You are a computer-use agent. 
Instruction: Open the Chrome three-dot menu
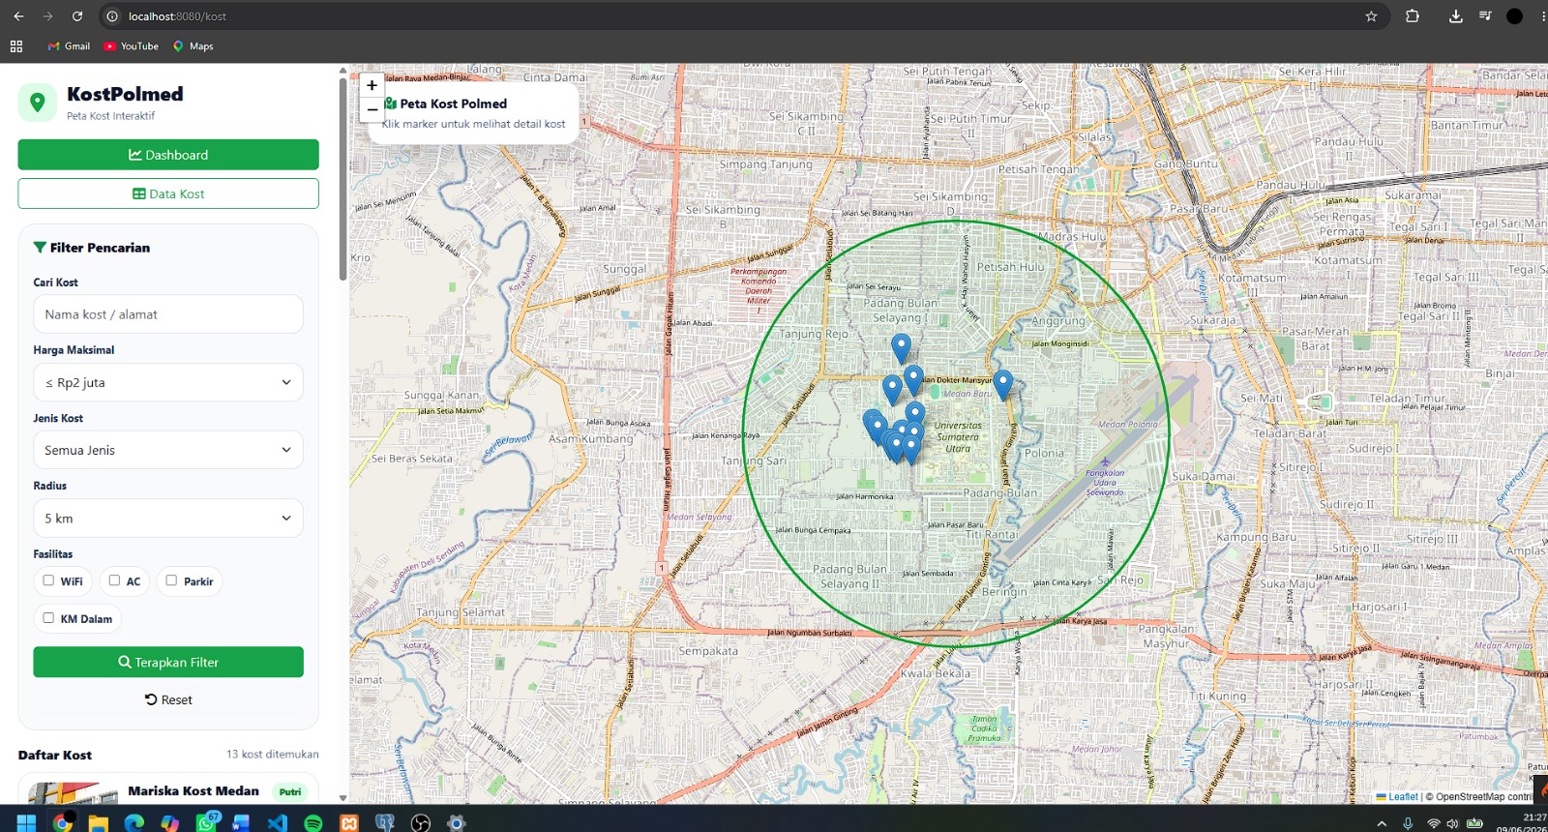click(x=1543, y=16)
